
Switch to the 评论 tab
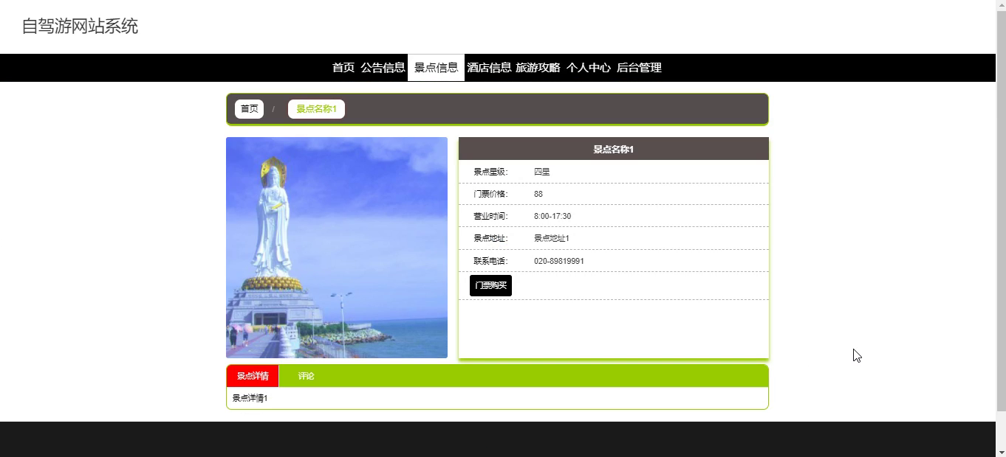click(306, 376)
